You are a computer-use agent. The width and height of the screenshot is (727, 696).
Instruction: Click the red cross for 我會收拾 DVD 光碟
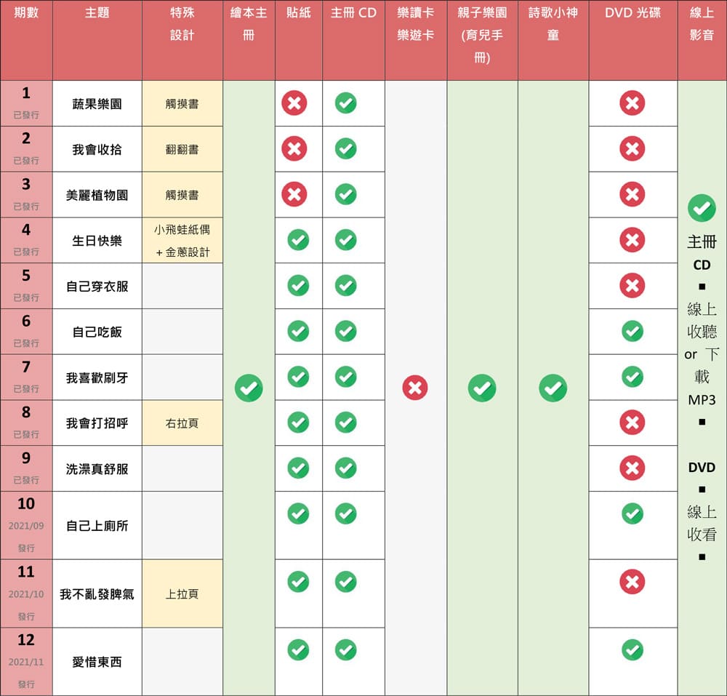(632, 149)
